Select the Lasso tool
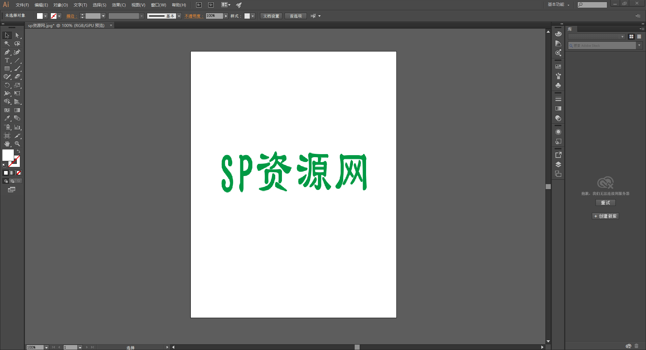This screenshot has height=350, width=646. tap(17, 43)
